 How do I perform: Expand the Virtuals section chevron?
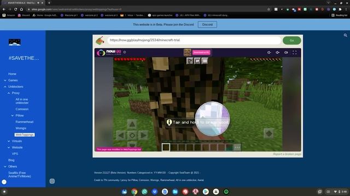coord(9,141)
